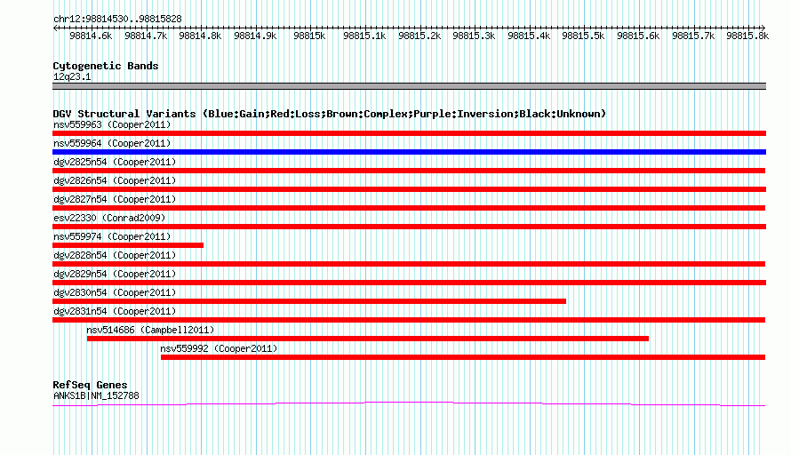The height and width of the screenshot is (455, 791).
Task: Click the 98814.6k ruler tick label
Action: [x=91, y=36]
